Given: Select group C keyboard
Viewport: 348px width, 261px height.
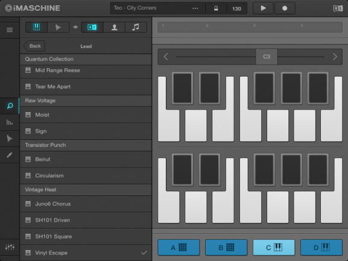Looking at the screenshot, I should (274, 247).
